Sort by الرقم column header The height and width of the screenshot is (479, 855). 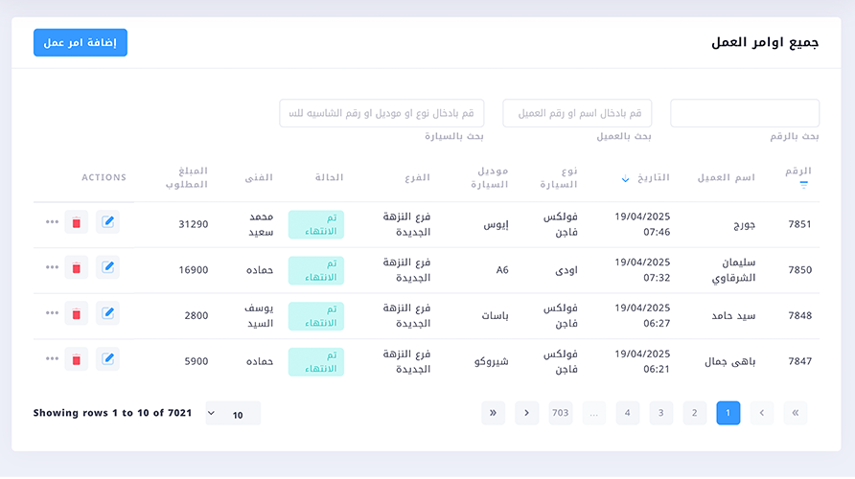coord(798,171)
